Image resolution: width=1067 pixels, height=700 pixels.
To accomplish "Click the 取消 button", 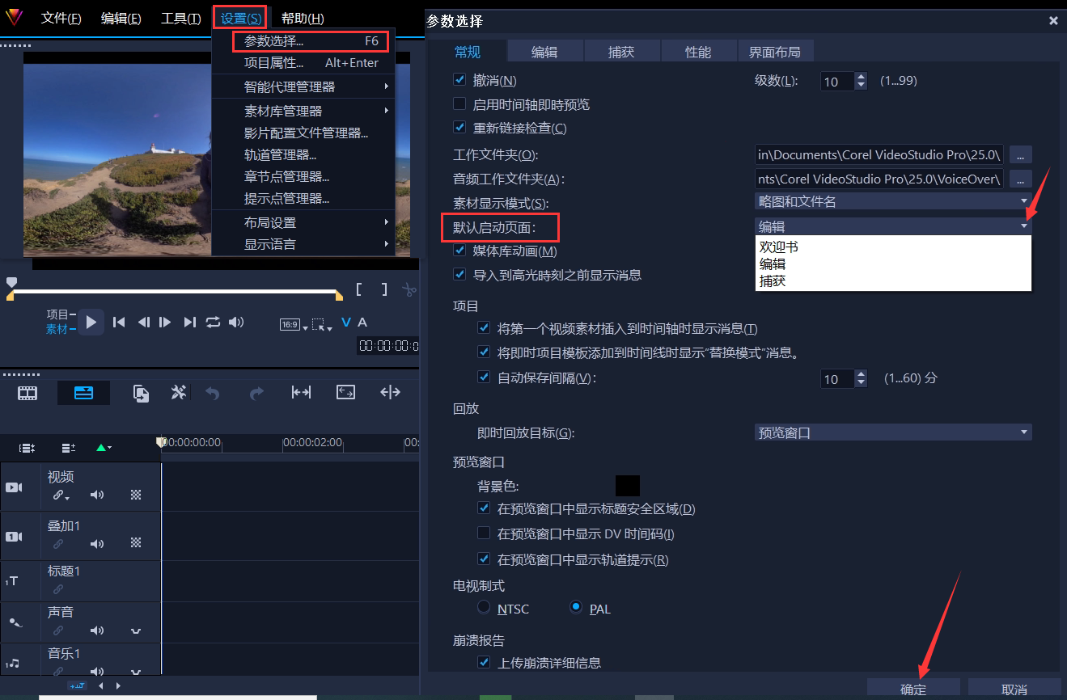I will coord(1014,689).
